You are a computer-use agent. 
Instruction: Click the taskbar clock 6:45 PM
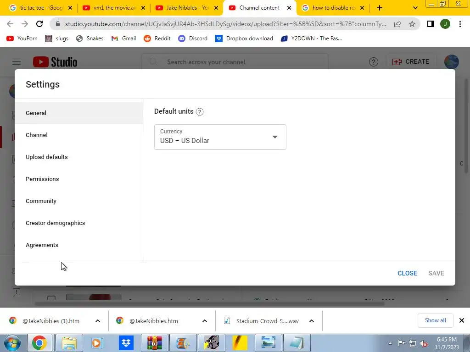click(447, 343)
